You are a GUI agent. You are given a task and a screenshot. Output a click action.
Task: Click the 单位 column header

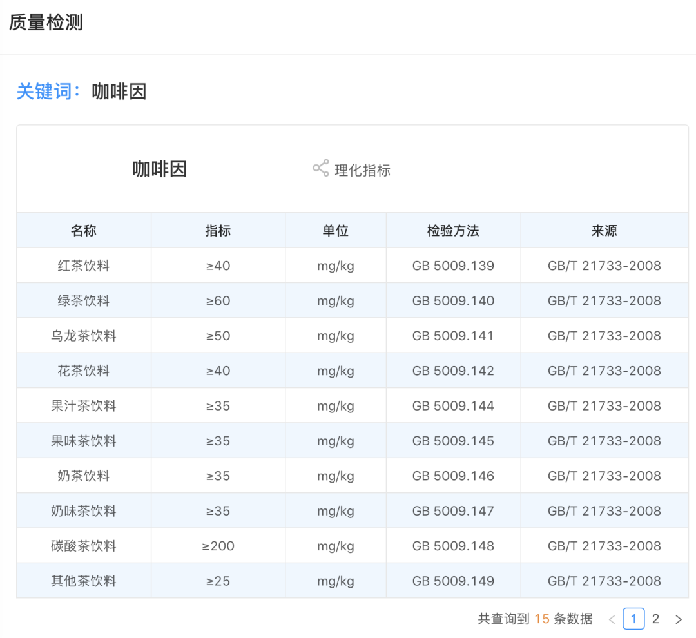tap(336, 231)
